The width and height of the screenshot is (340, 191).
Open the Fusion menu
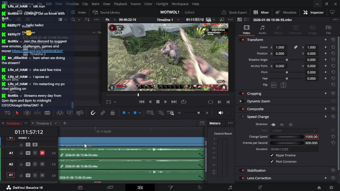(x=135, y=4)
